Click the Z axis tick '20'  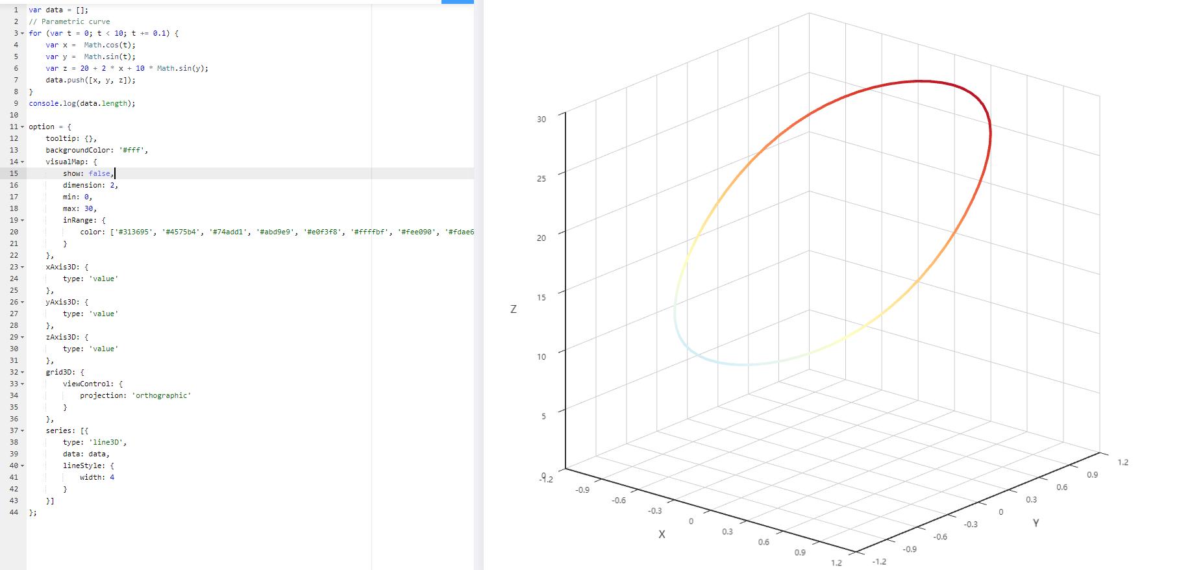tap(541, 238)
